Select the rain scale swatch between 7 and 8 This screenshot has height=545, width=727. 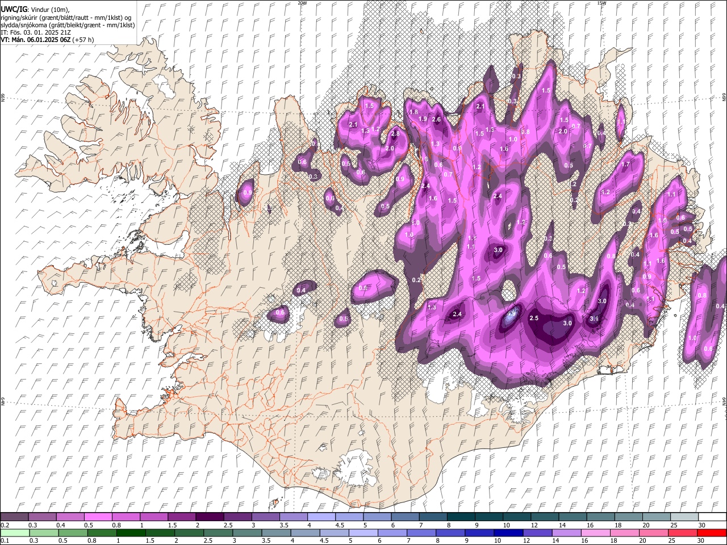click(x=421, y=533)
